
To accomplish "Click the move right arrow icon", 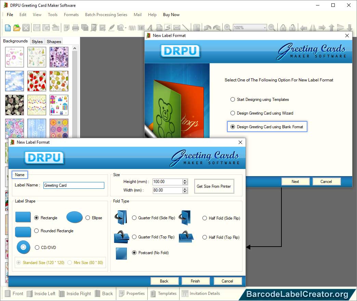I will click(322, 28).
